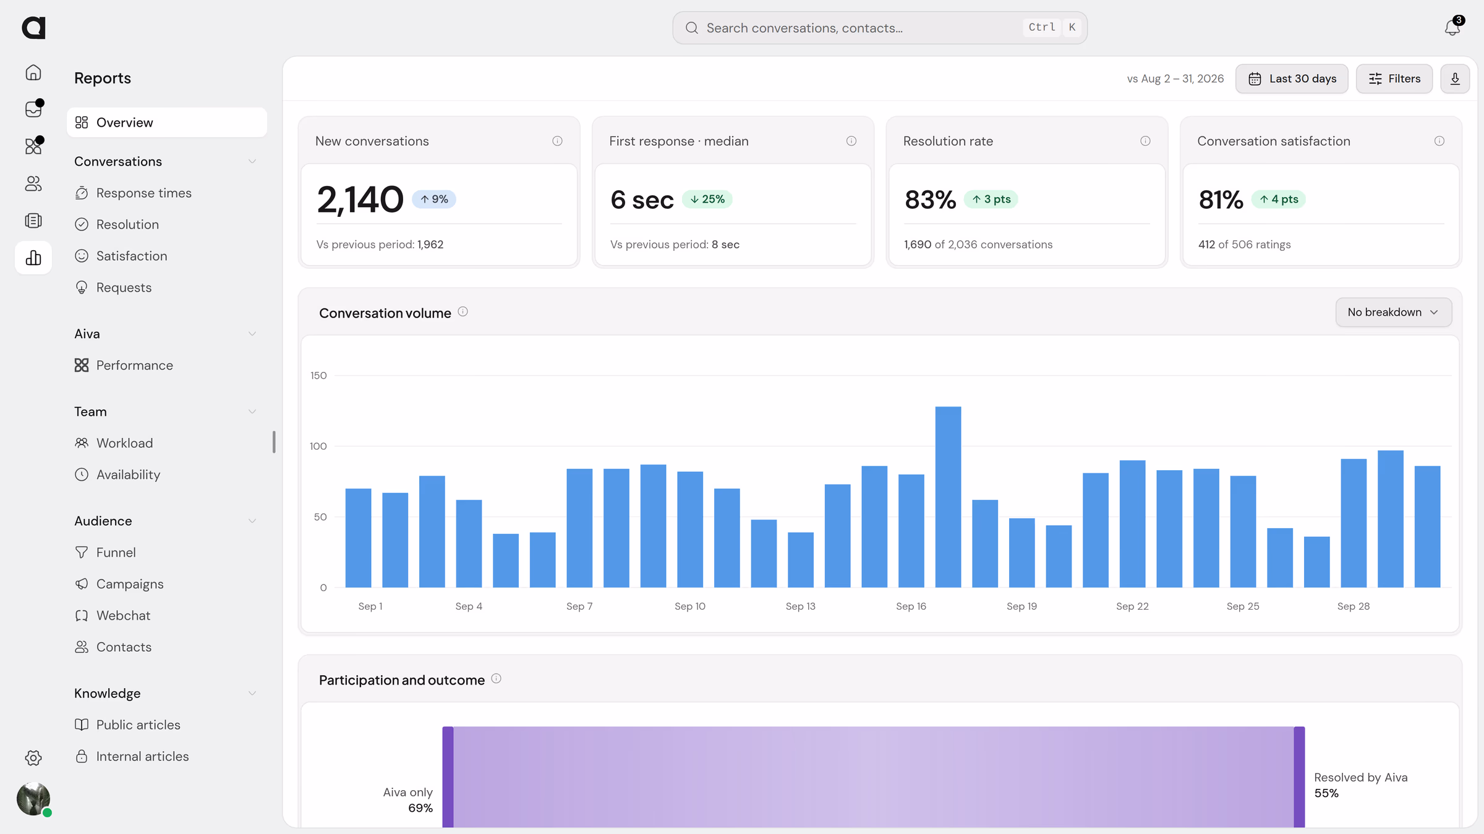Open the Inbox icon in left rail

click(x=33, y=109)
